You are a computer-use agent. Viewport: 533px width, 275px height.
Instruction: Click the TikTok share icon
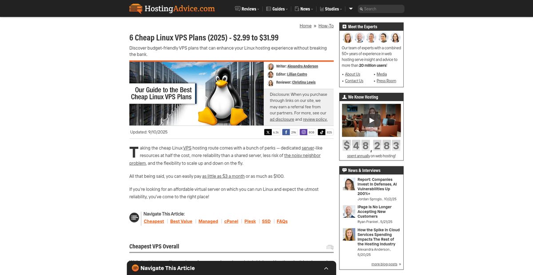[321, 132]
